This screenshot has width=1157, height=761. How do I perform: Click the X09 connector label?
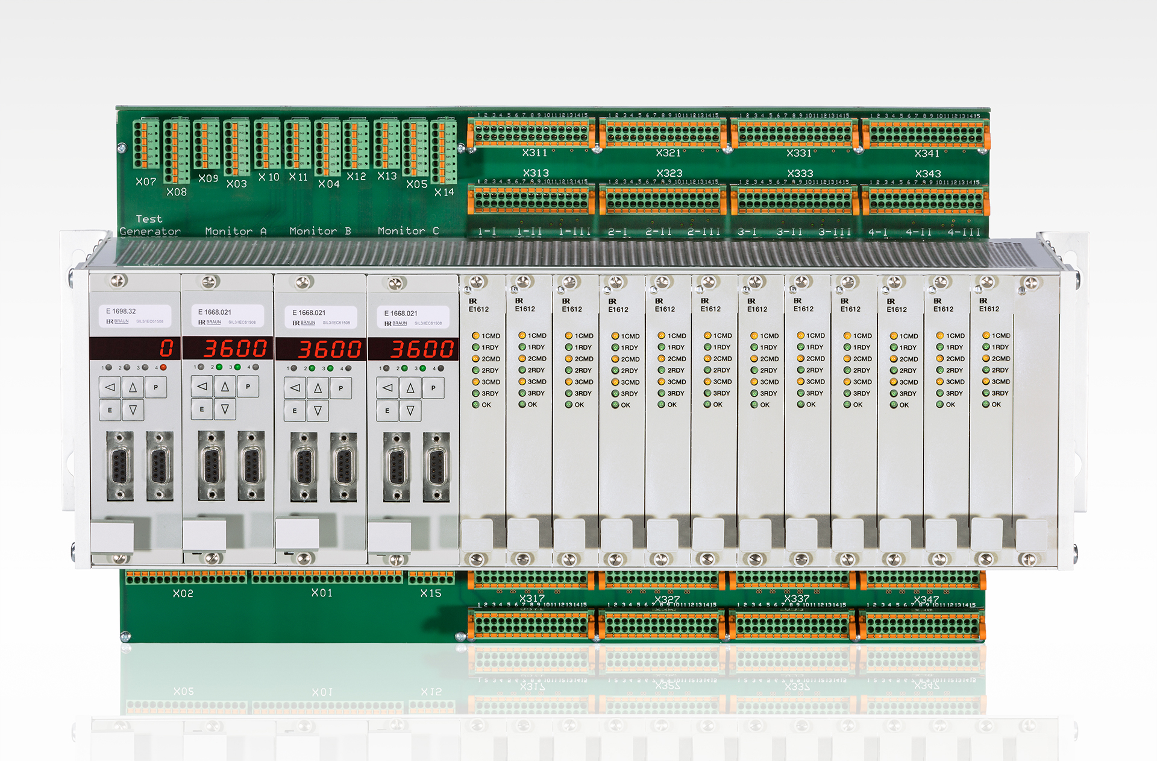209,178
